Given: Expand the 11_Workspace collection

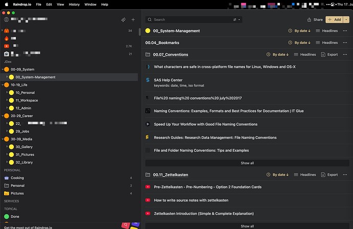Looking at the screenshot, I should pyautogui.click(x=7, y=100).
